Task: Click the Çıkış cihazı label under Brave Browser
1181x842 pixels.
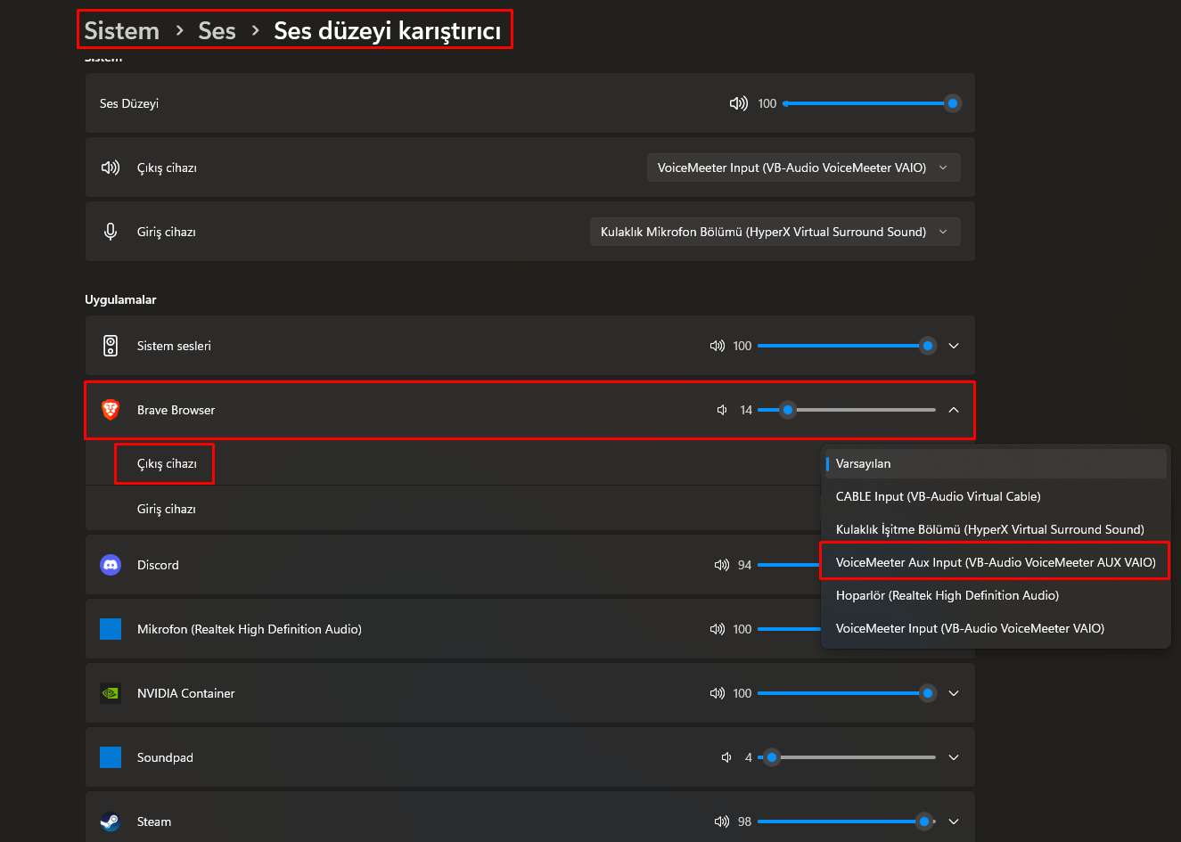Action: [x=167, y=463]
